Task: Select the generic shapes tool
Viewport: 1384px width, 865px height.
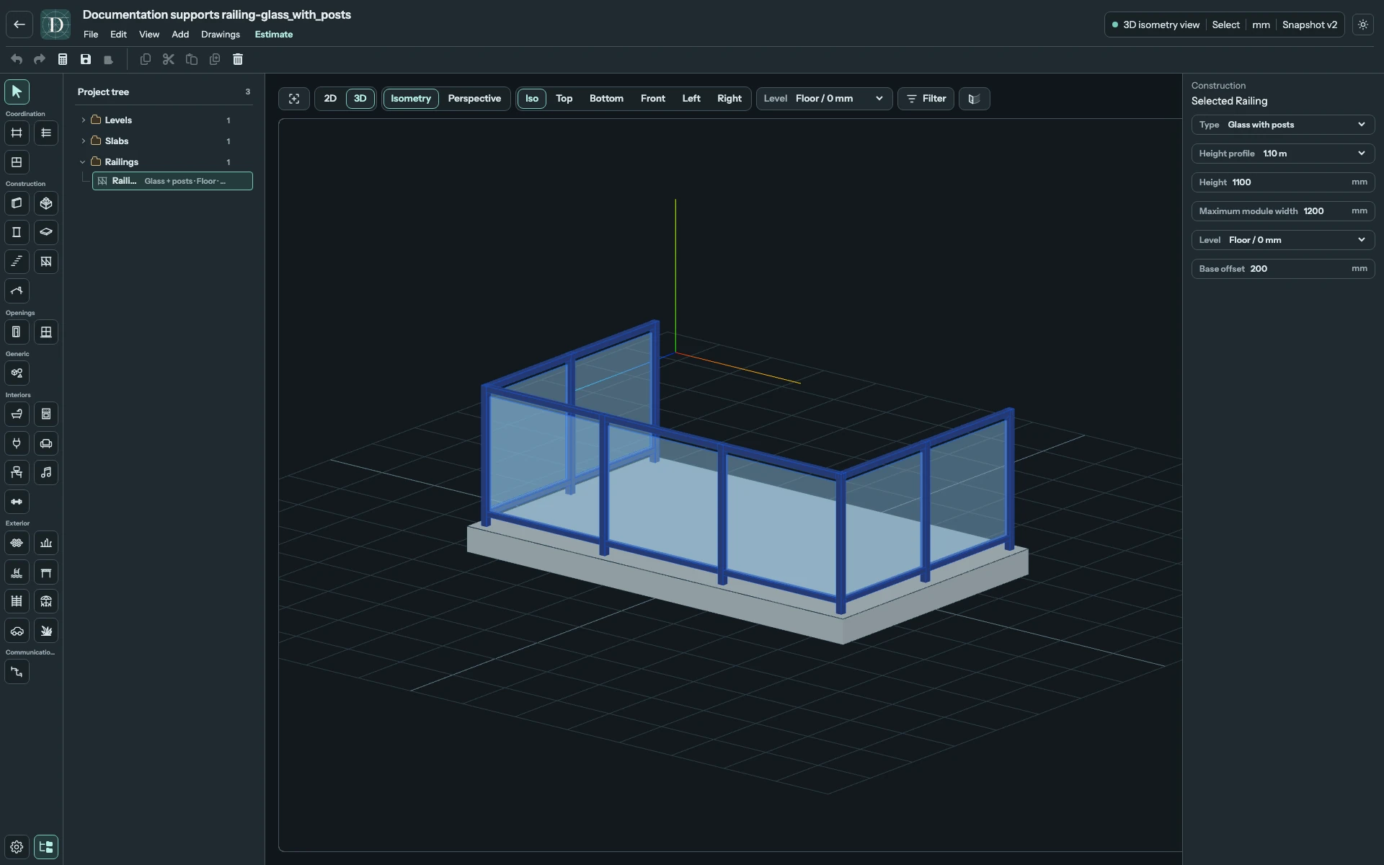Action: pos(17,373)
